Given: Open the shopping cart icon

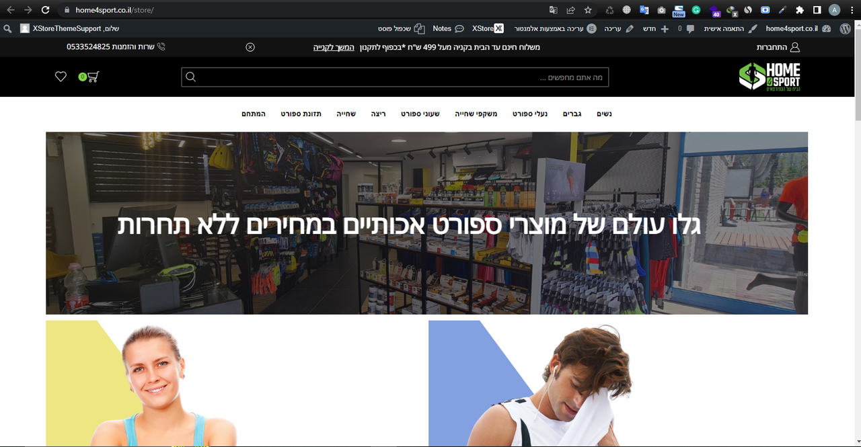Looking at the screenshot, I should 89,77.
